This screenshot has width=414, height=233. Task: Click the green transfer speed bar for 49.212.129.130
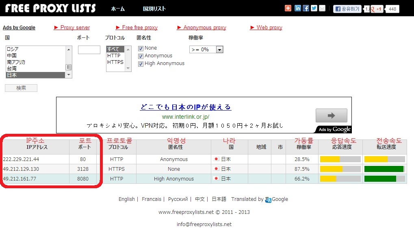(x=384, y=169)
